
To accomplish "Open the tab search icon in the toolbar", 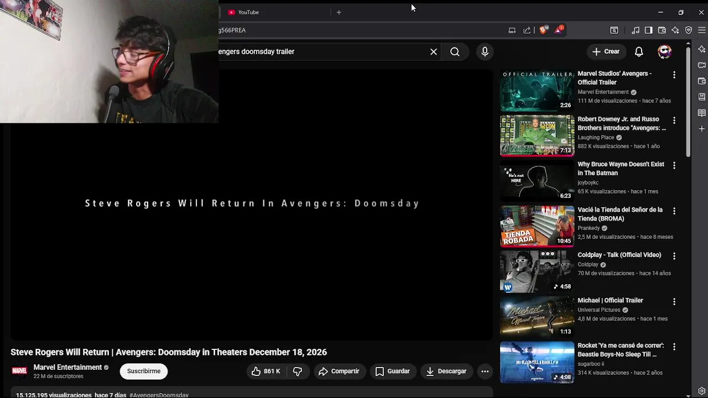I will pos(614,30).
